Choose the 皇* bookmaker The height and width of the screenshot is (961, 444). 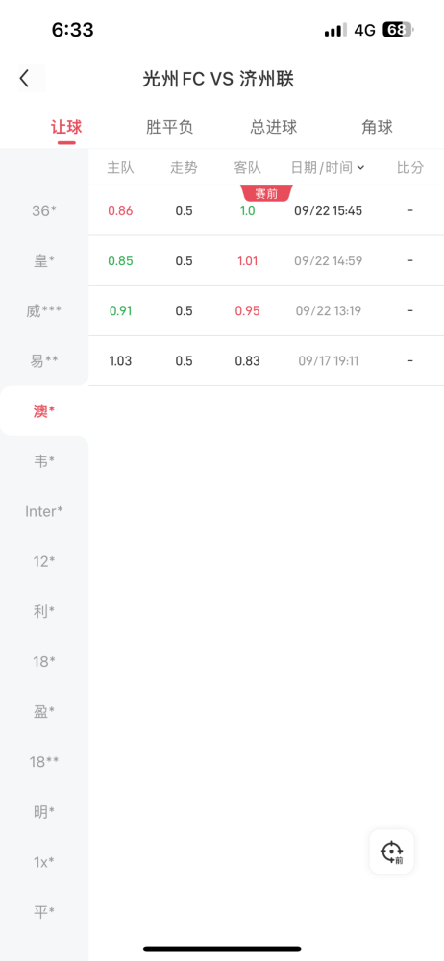(44, 261)
